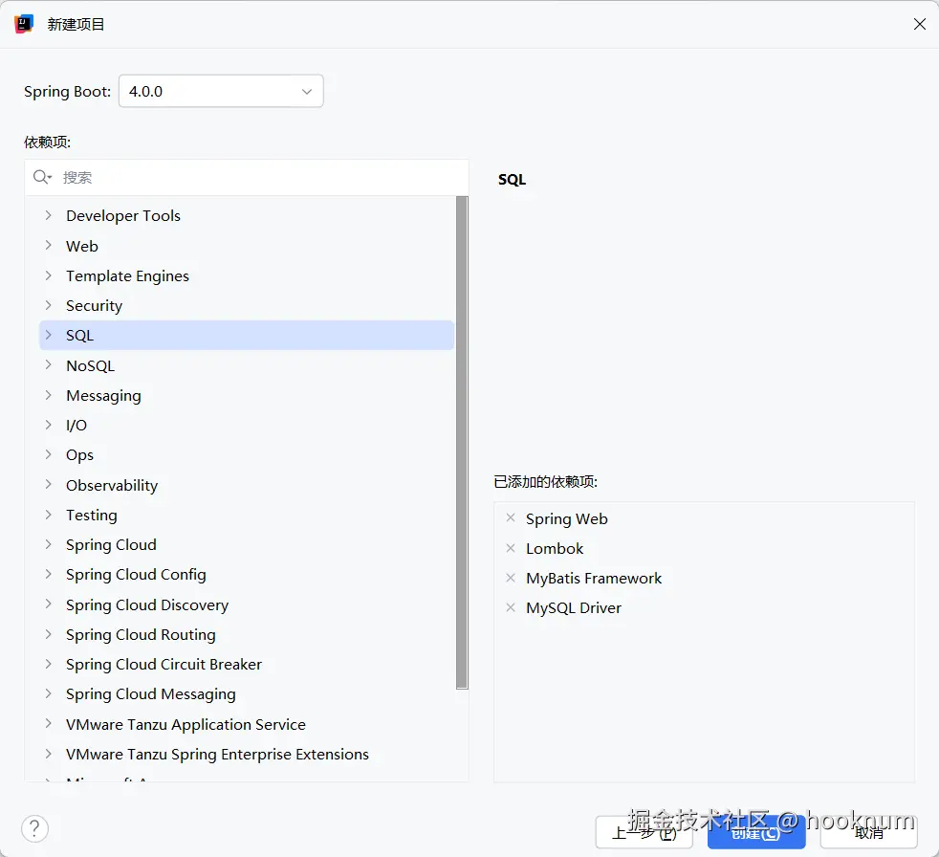Open the Spring Boot version dropdown
Viewport: 939px width, 857px height.
(x=221, y=91)
